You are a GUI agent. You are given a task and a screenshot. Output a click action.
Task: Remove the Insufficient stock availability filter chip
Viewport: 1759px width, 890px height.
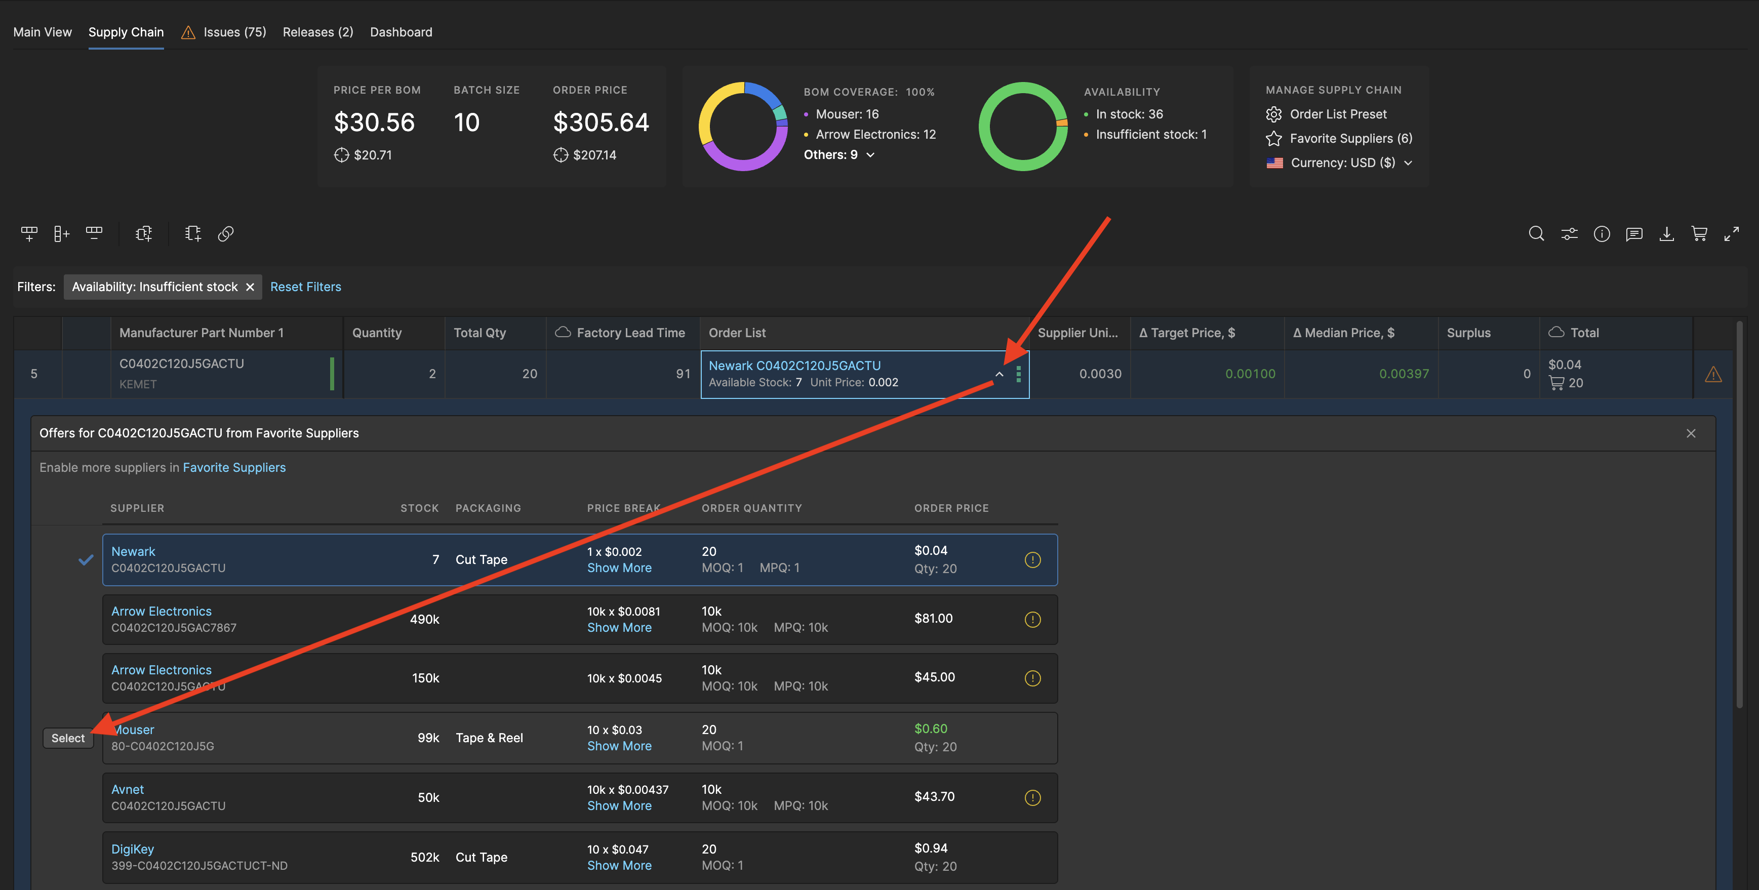pyautogui.click(x=250, y=287)
